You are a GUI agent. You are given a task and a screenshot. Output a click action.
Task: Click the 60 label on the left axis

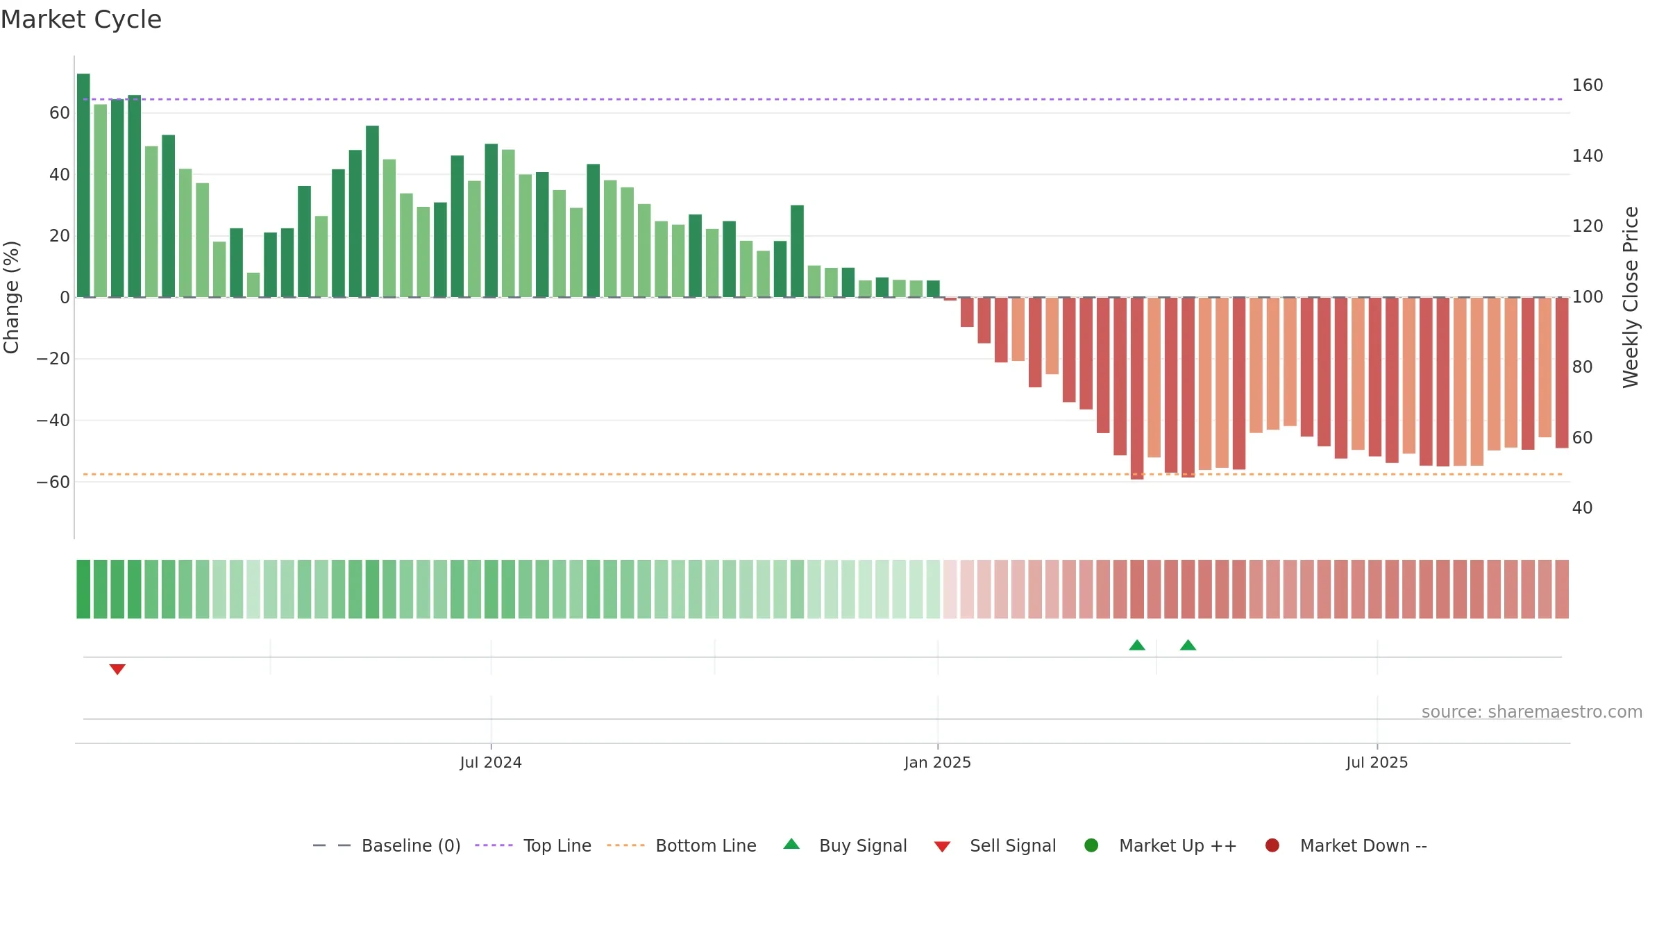(60, 113)
